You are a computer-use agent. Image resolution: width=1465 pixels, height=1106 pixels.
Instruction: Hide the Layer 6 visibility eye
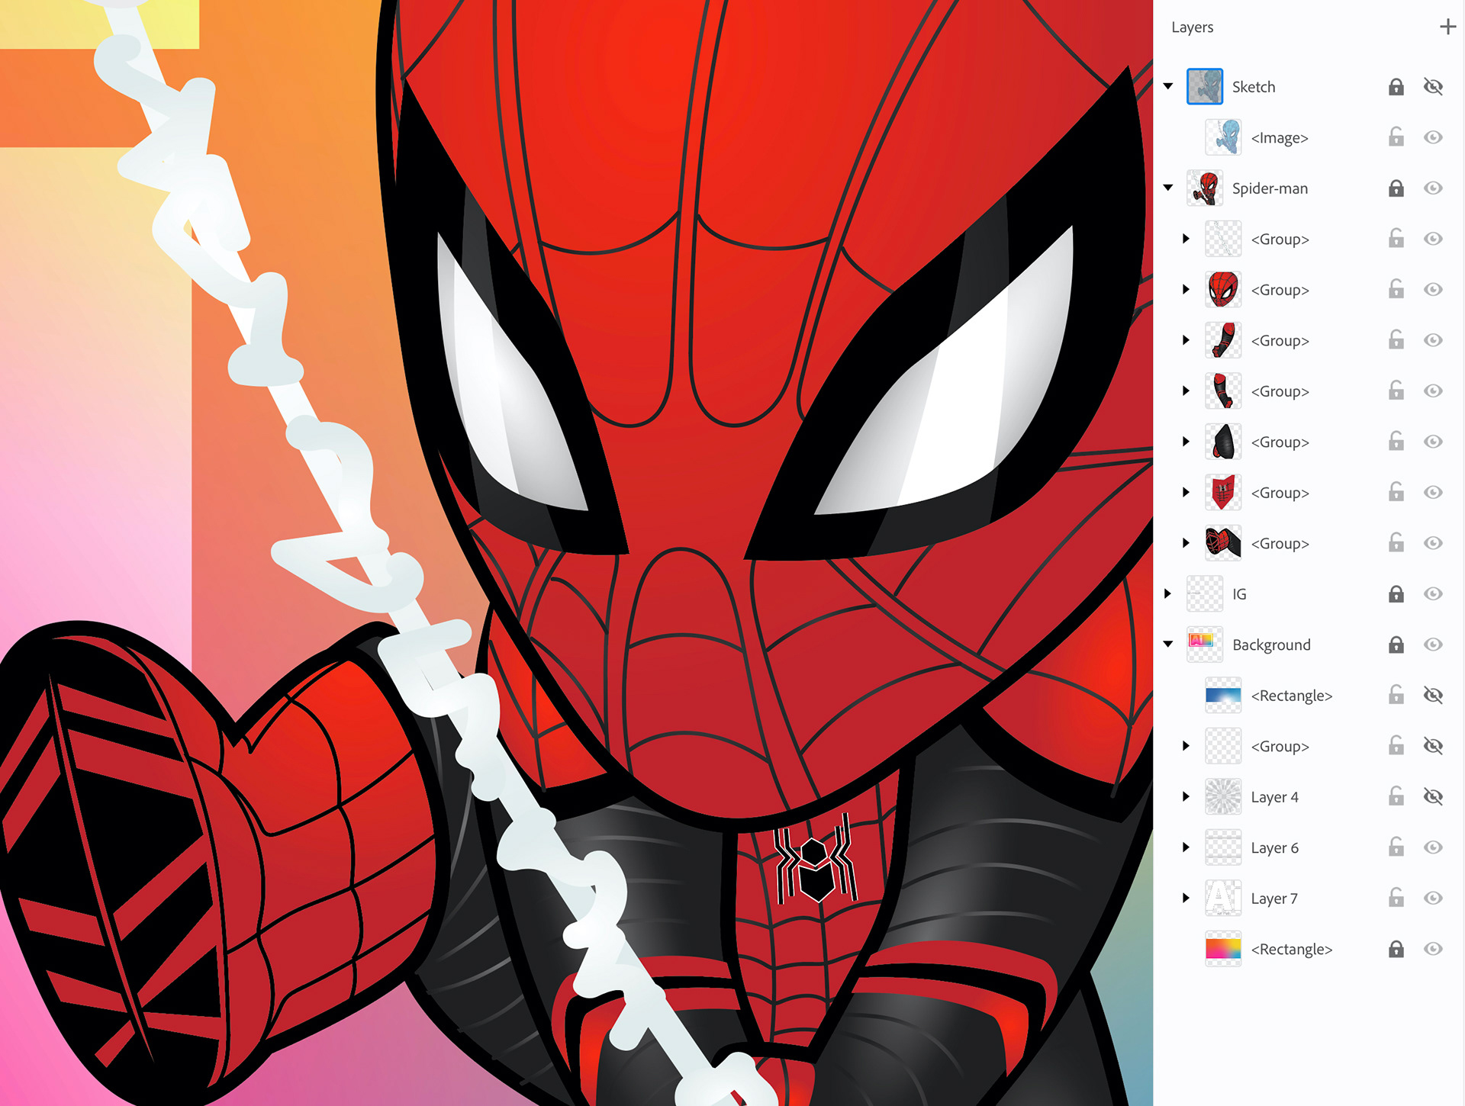[1433, 847]
